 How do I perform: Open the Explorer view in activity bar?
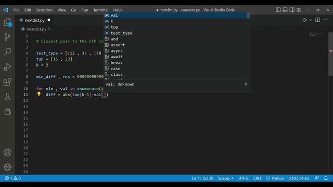click(7, 22)
